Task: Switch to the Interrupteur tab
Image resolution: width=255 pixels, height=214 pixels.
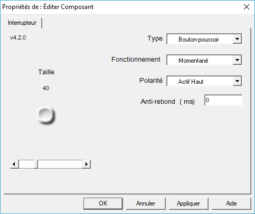Action: coord(22,23)
